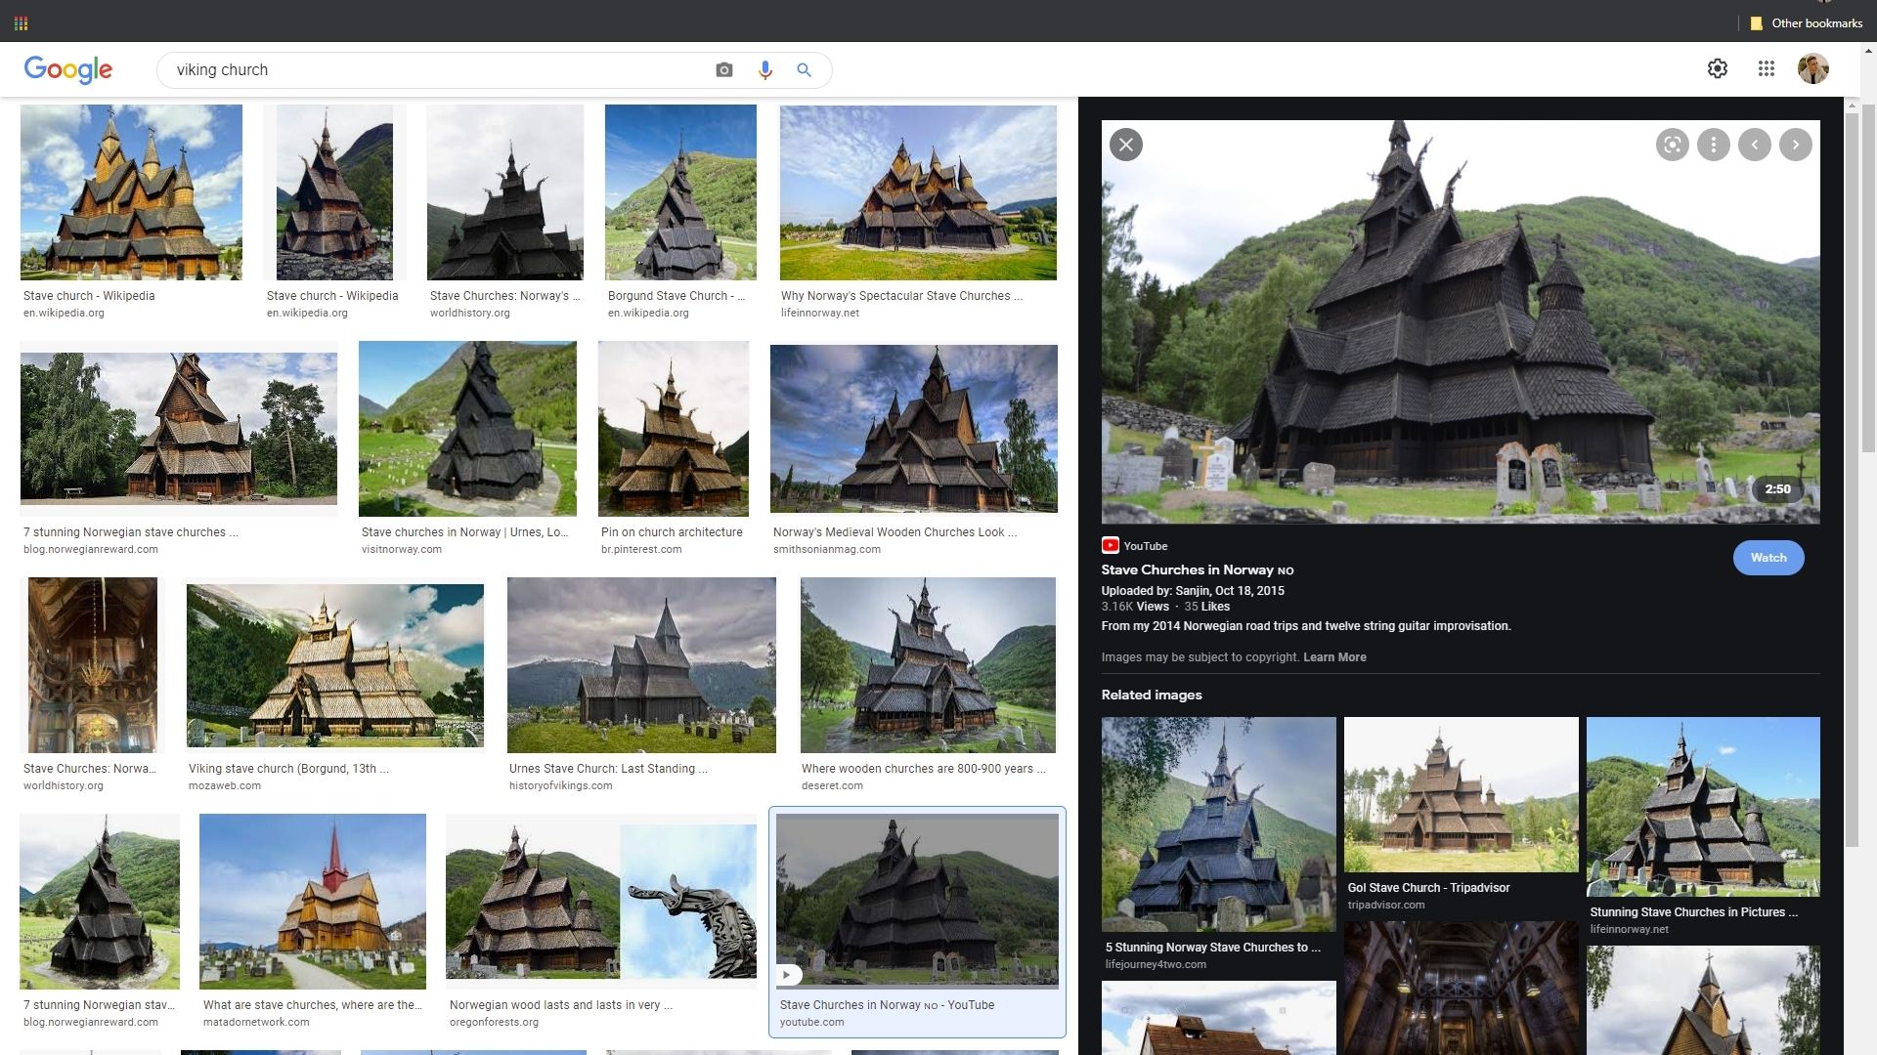Open Google account profile avatar

[x=1812, y=68]
